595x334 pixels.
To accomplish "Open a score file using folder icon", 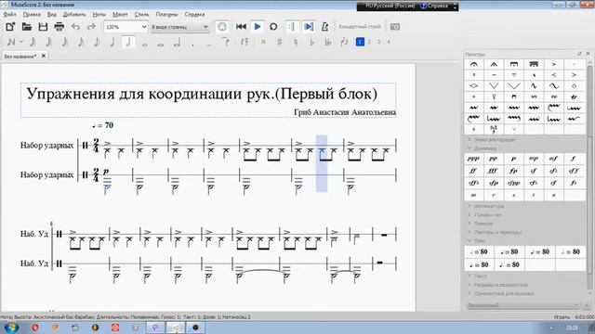I will [x=27, y=27].
